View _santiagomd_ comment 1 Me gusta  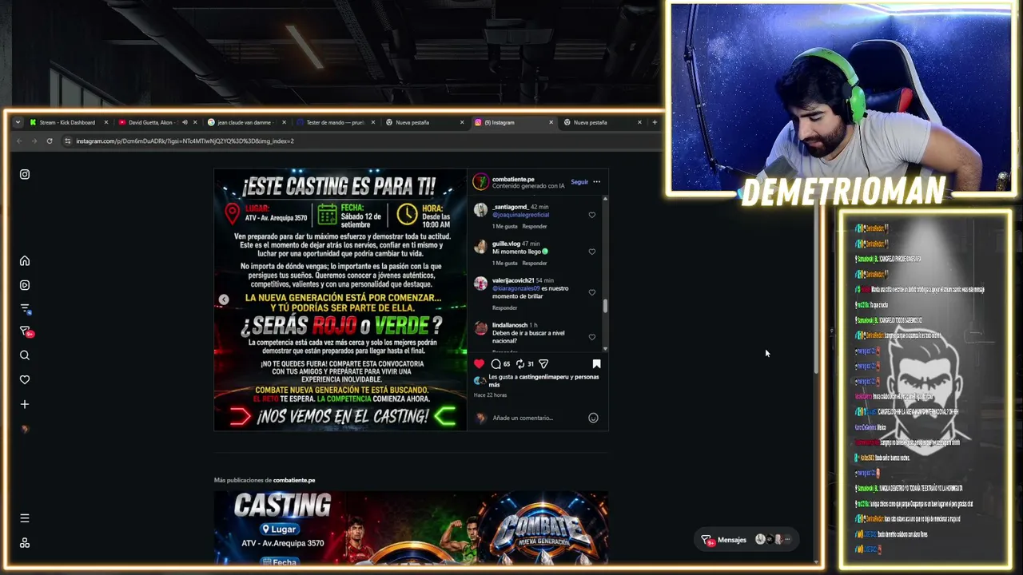click(505, 227)
